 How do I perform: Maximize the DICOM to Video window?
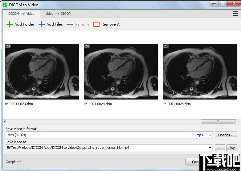click(x=223, y=3)
